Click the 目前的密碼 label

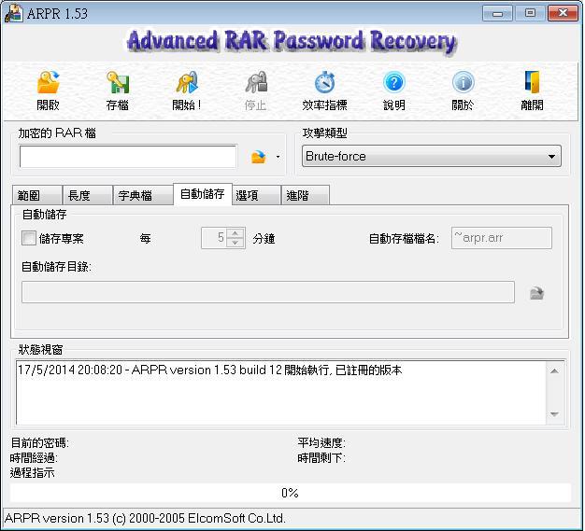[39, 443]
